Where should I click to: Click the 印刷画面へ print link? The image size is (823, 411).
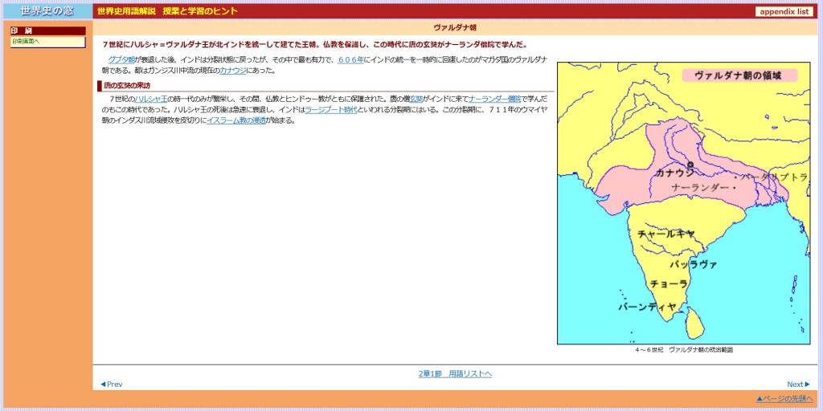(26, 41)
